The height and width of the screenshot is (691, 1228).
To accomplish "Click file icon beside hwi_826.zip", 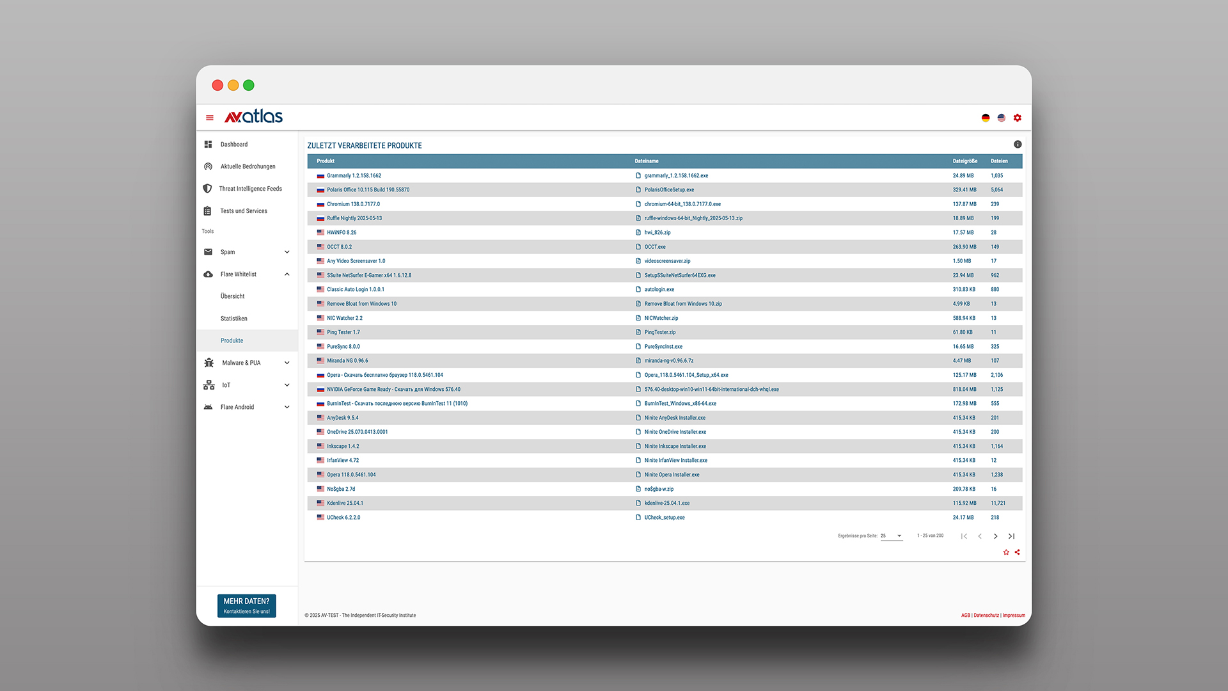I will pyautogui.click(x=638, y=232).
